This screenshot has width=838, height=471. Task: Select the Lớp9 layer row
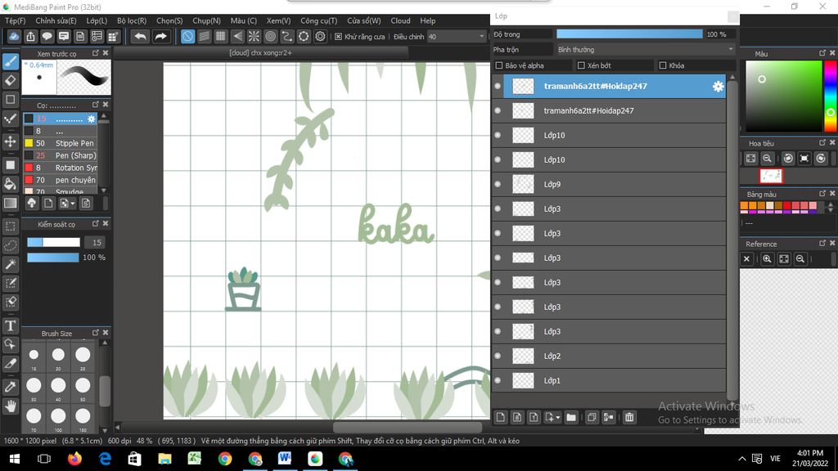click(615, 184)
